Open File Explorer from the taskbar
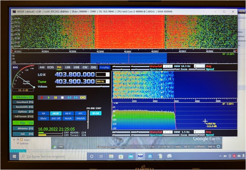This screenshot has width=246, height=170. coord(111,156)
